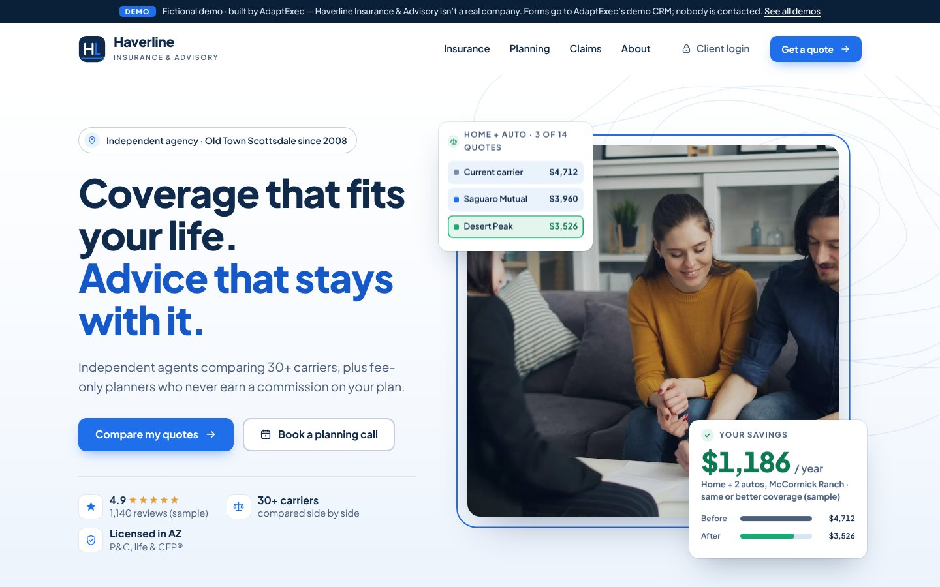
Task: Select the Current carrier quote row
Action: (516, 172)
